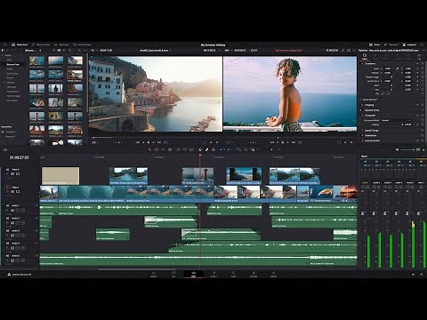Open the Video tab in Inspector
Image resolution: width=427 pixels, height=320 pixels.
365,56
